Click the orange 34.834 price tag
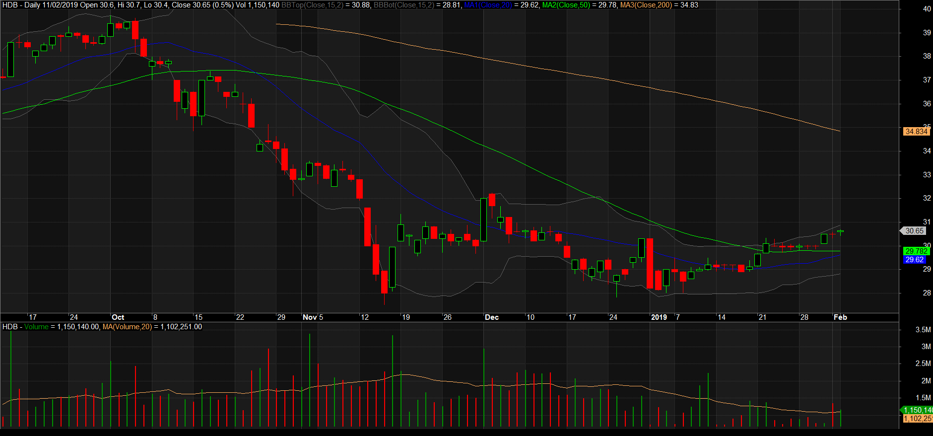 [x=916, y=132]
